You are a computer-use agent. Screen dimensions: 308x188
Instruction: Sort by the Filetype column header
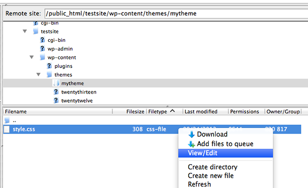(157, 111)
